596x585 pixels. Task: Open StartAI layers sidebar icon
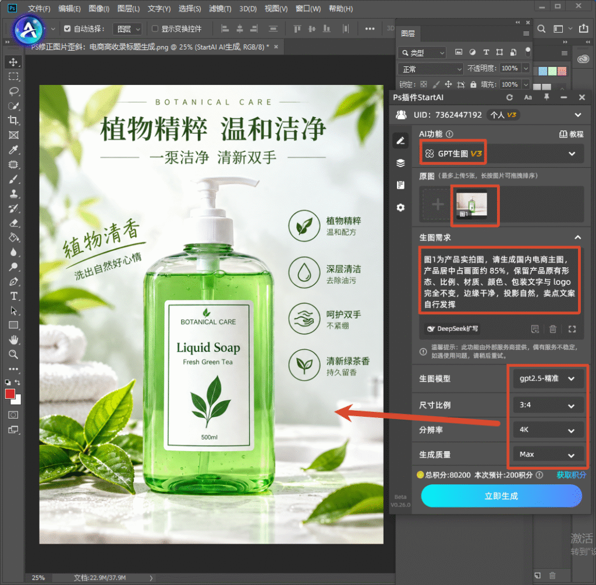point(400,163)
